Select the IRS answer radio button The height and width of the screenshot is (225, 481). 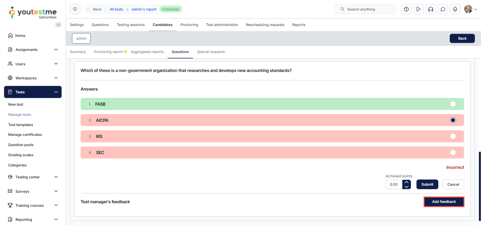(453, 136)
